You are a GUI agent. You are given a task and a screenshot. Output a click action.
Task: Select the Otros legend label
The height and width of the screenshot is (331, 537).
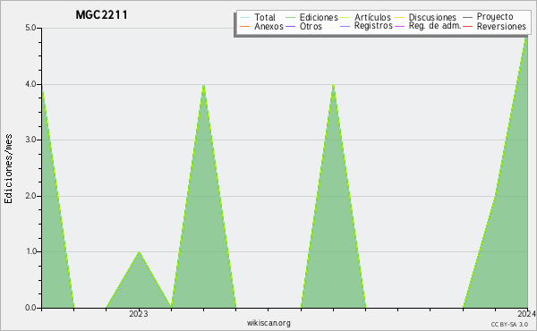coord(311,26)
